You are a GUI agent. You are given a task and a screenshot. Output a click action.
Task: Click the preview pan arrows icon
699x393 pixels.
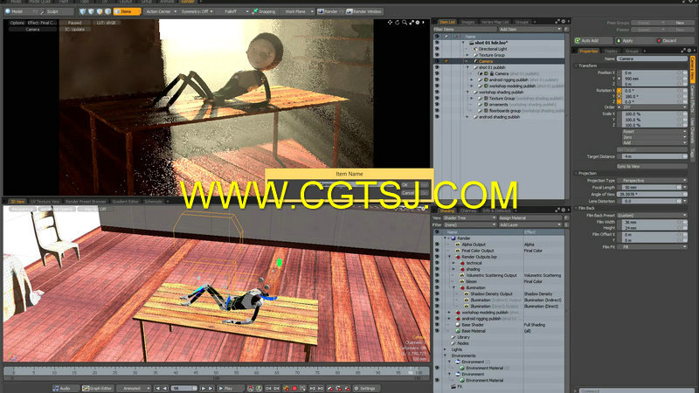[x=390, y=23]
